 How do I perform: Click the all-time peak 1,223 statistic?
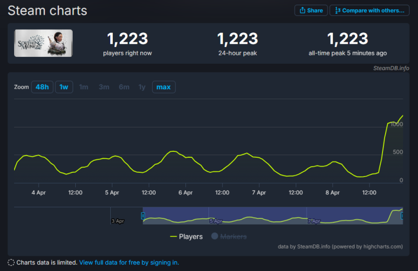coord(347,39)
